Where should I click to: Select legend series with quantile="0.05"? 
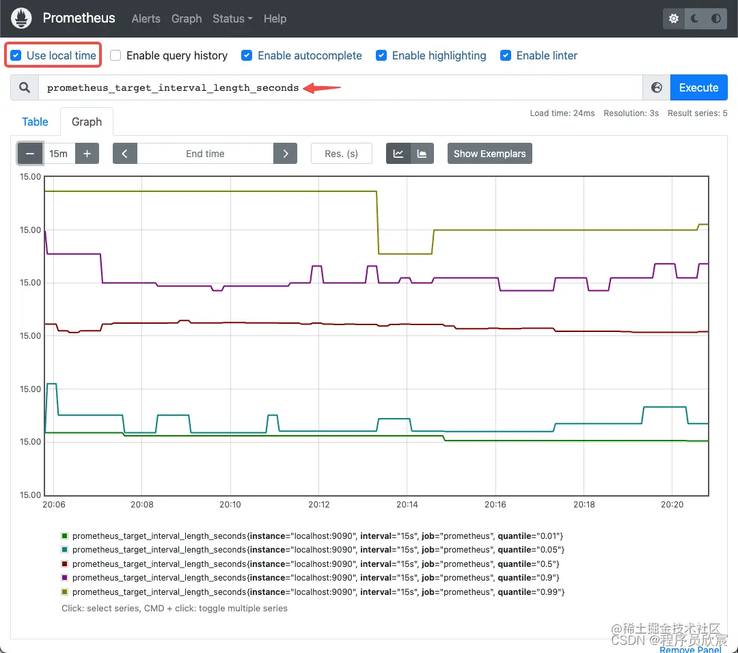(318, 549)
